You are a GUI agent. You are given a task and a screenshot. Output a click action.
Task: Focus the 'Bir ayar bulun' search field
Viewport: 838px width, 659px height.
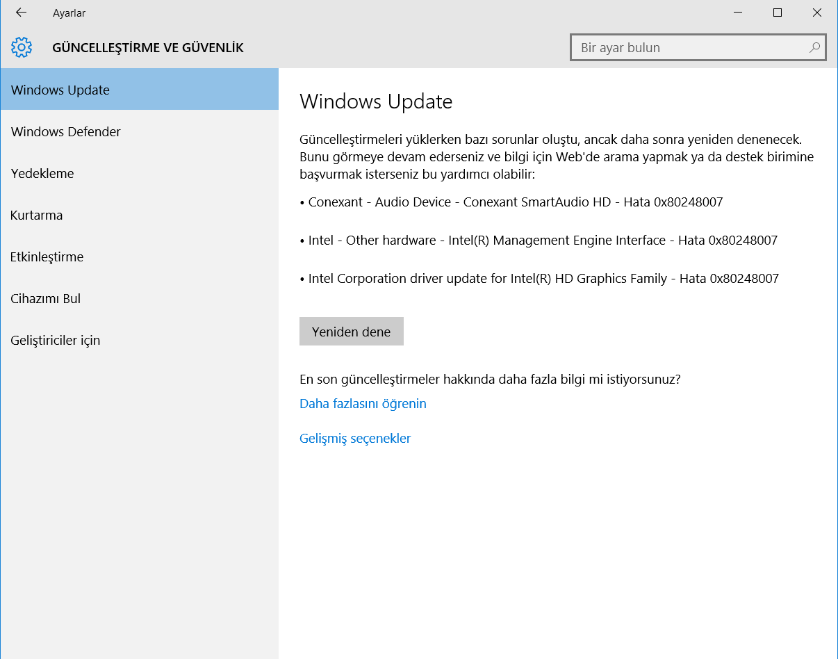(698, 48)
